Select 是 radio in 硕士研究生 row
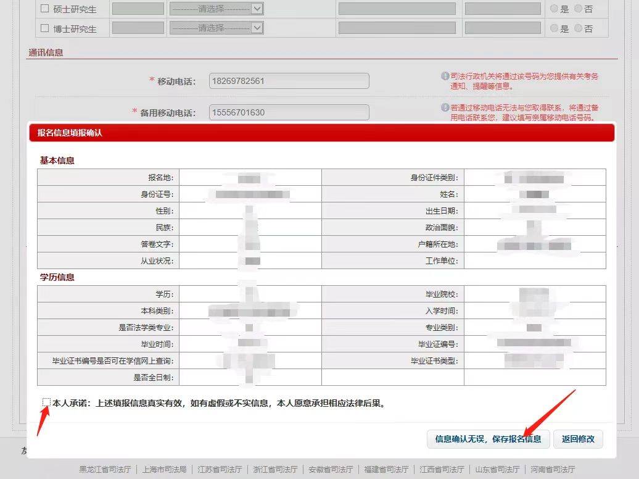Viewport: 639px width, 479px height. click(x=554, y=9)
